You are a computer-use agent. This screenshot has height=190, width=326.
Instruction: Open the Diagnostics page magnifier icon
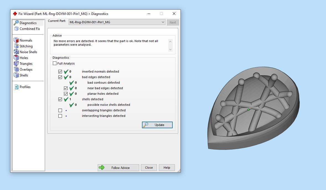(x=16, y=23)
